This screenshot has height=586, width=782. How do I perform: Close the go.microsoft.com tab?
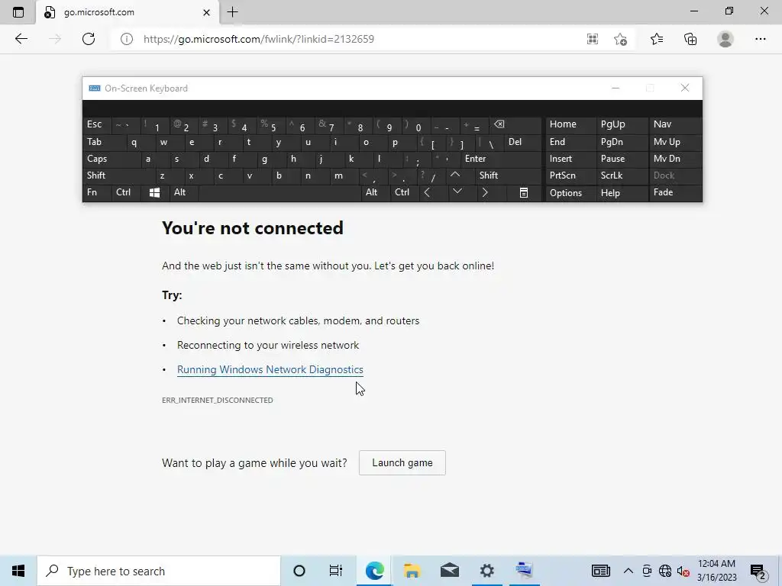[x=206, y=12]
